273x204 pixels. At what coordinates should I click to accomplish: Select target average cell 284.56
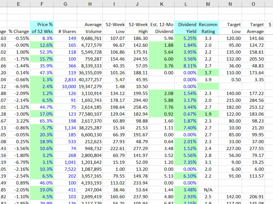[253, 100]
